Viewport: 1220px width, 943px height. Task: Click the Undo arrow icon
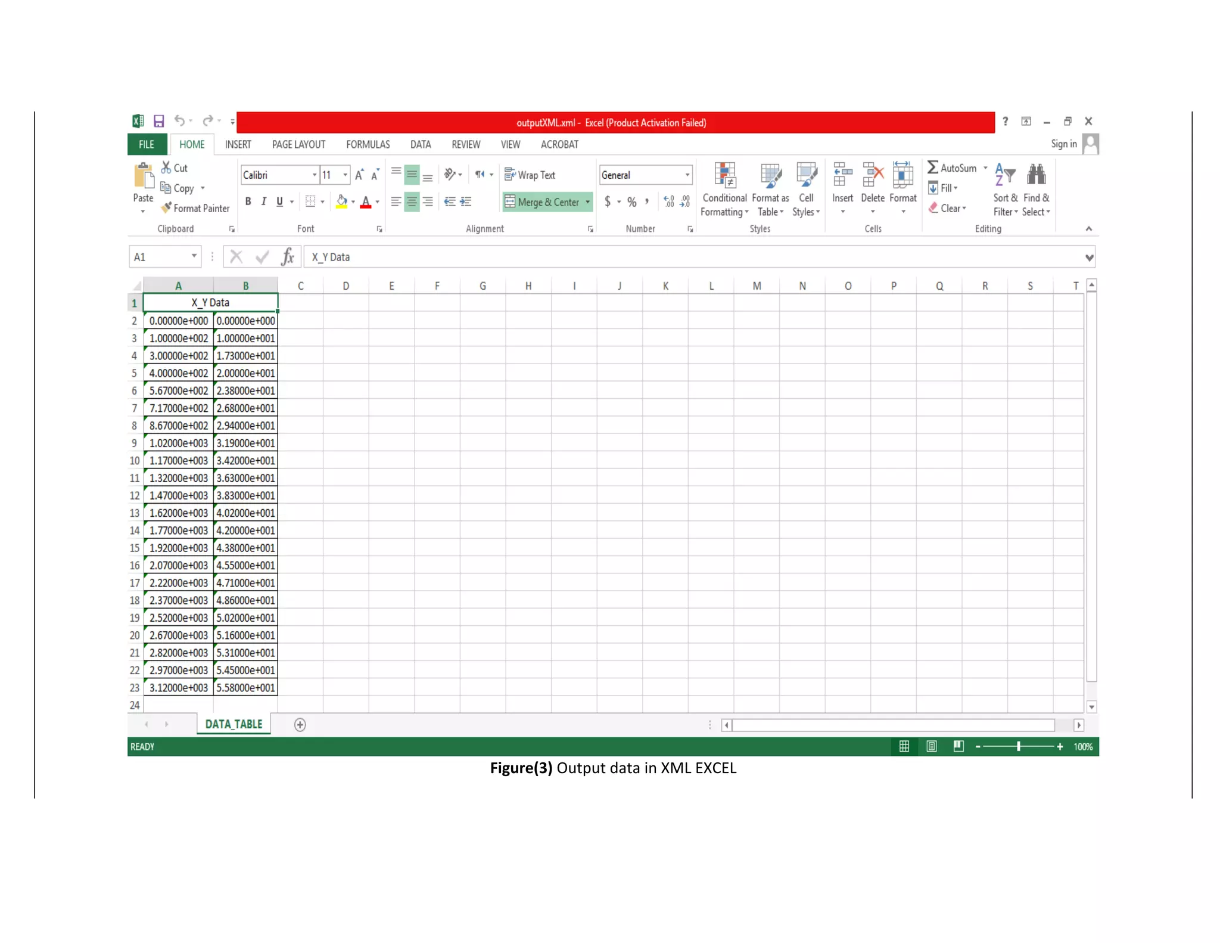(179, 121)
